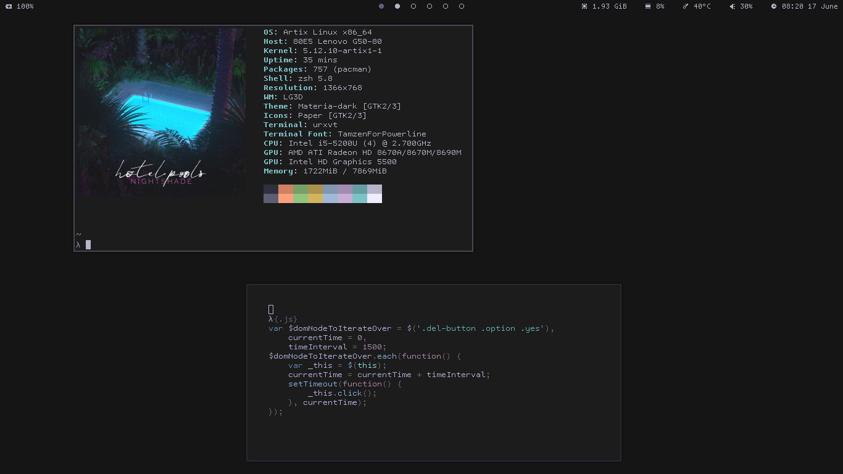Click the battery icon showing 100%
This screenshot has height=474, width=843.
click(9, 6)
